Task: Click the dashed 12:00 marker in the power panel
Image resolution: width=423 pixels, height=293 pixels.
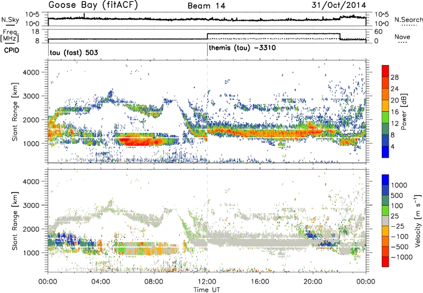Action: pyautogui.click(x=207, y=112)
